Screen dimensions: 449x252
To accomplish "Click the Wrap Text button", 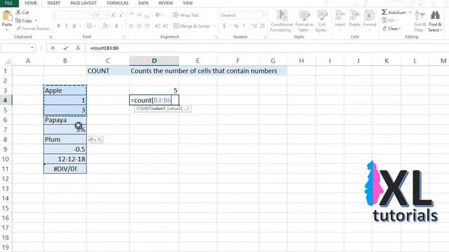I will point(186,15).
